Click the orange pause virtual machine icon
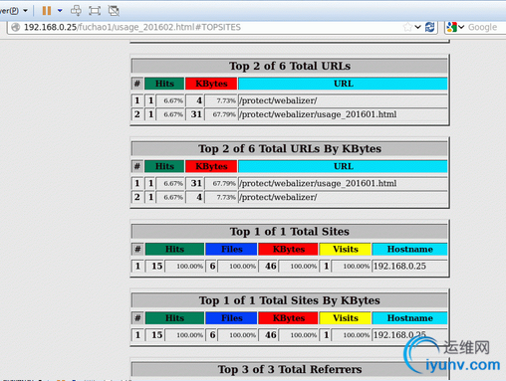The width and height of the screenshot is (506, 381). click(47, 11)
